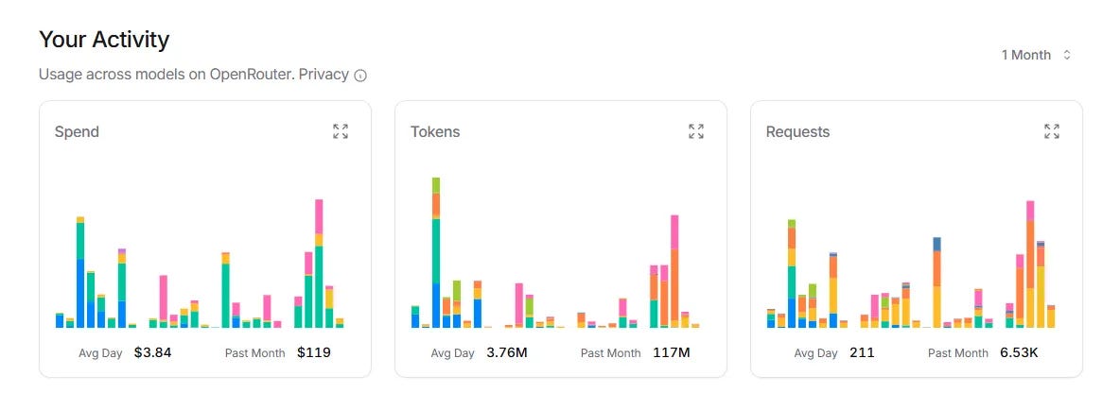This screenshot has height=410, width=1120.
Task: Click the 3.76M Avg Day tokens value
Action: (x=507, y=352)
